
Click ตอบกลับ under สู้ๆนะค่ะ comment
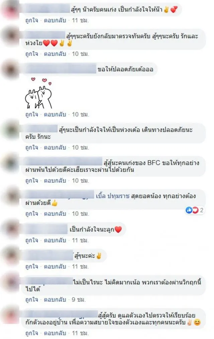click(55, 266)
